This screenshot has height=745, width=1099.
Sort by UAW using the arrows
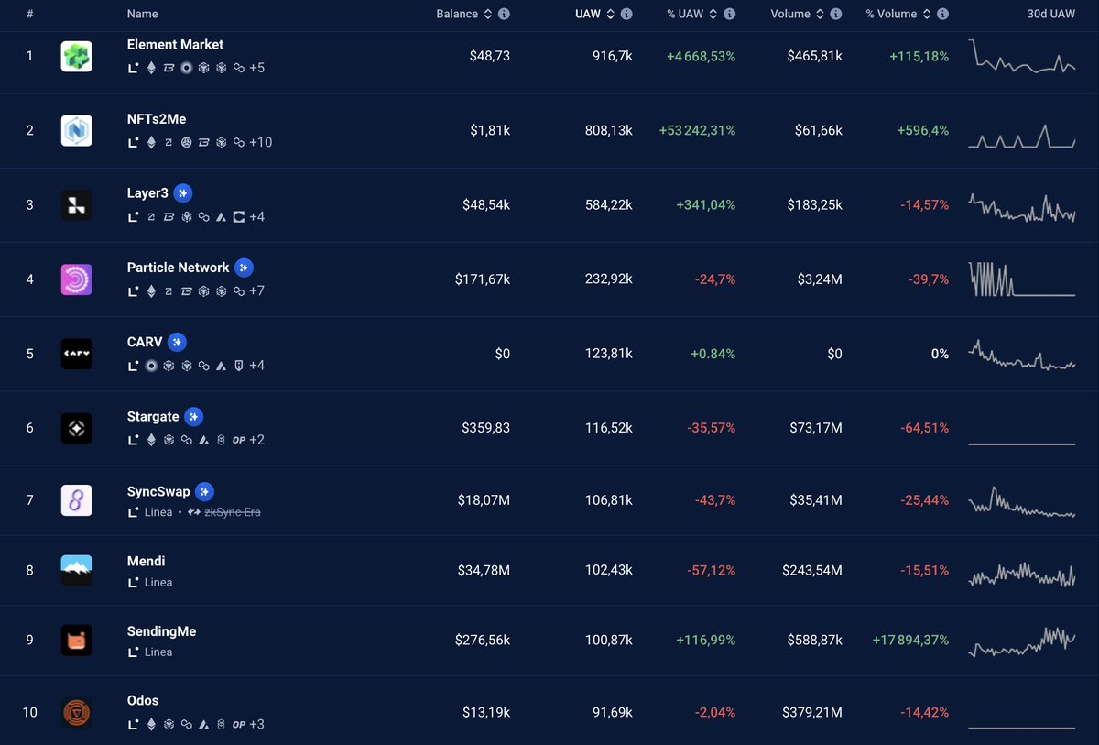(611, 14)
